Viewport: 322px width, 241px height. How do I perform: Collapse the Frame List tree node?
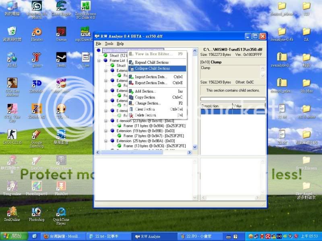click(99, 61)
